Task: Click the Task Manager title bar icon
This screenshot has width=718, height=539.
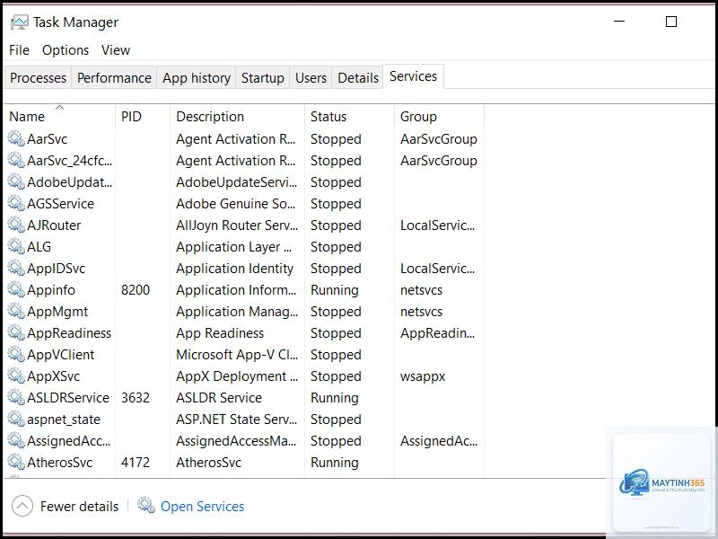Action: [19, 22]
